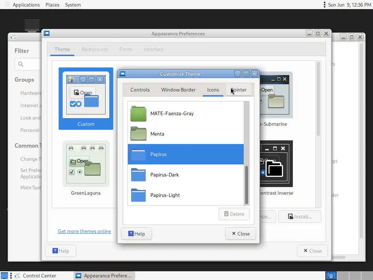The height and width of the screenshot is (280, 373).
Task: Select the Papirus-Dark text label
Action: coord(164,175)
